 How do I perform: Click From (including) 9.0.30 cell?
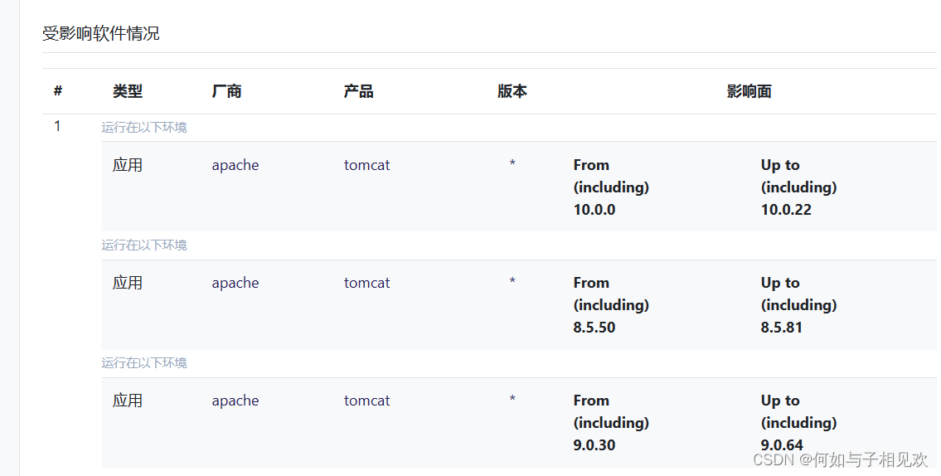tap(611, 423)
